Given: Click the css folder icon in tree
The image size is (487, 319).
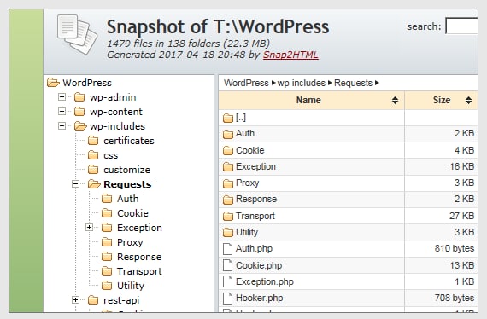Looking at the screenshot, I should click(x=93, y=155).
